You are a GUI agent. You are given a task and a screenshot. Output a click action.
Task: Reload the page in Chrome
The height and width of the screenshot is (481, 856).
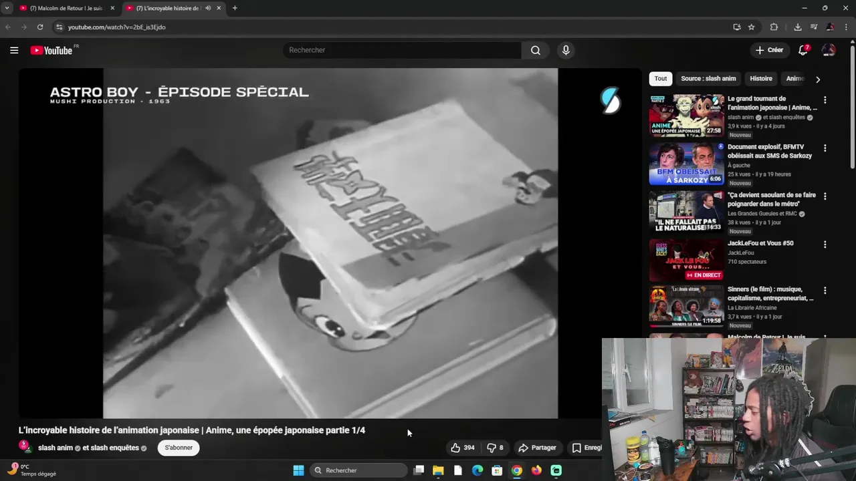click(x=40, y=27)
